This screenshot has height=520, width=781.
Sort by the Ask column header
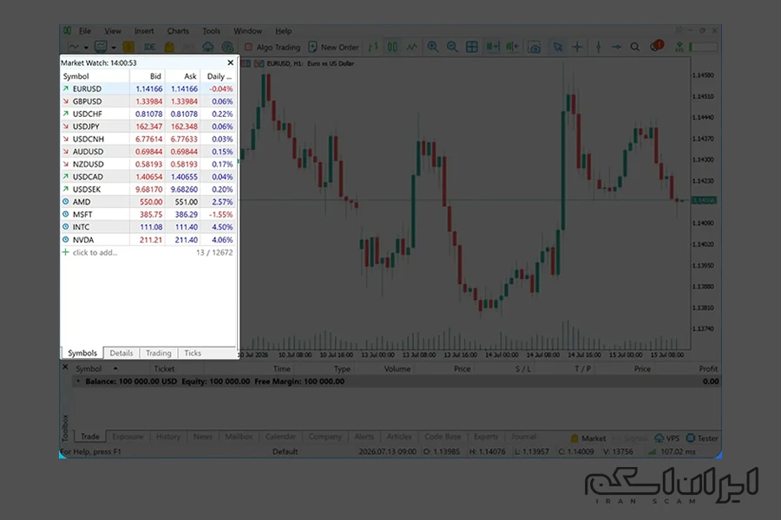[183, 76]
